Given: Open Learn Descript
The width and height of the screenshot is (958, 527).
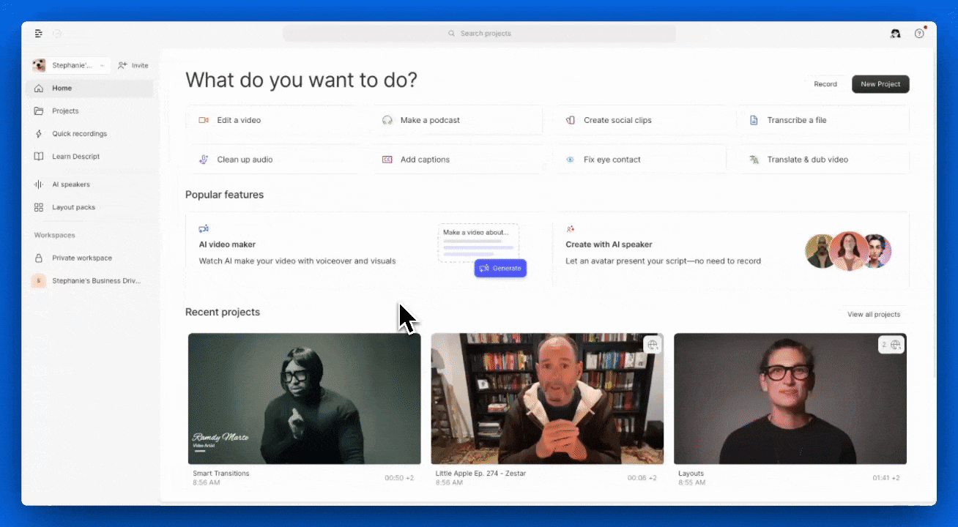Looking at the screenshot, I should pyautogui.click(x=75, y=156).
